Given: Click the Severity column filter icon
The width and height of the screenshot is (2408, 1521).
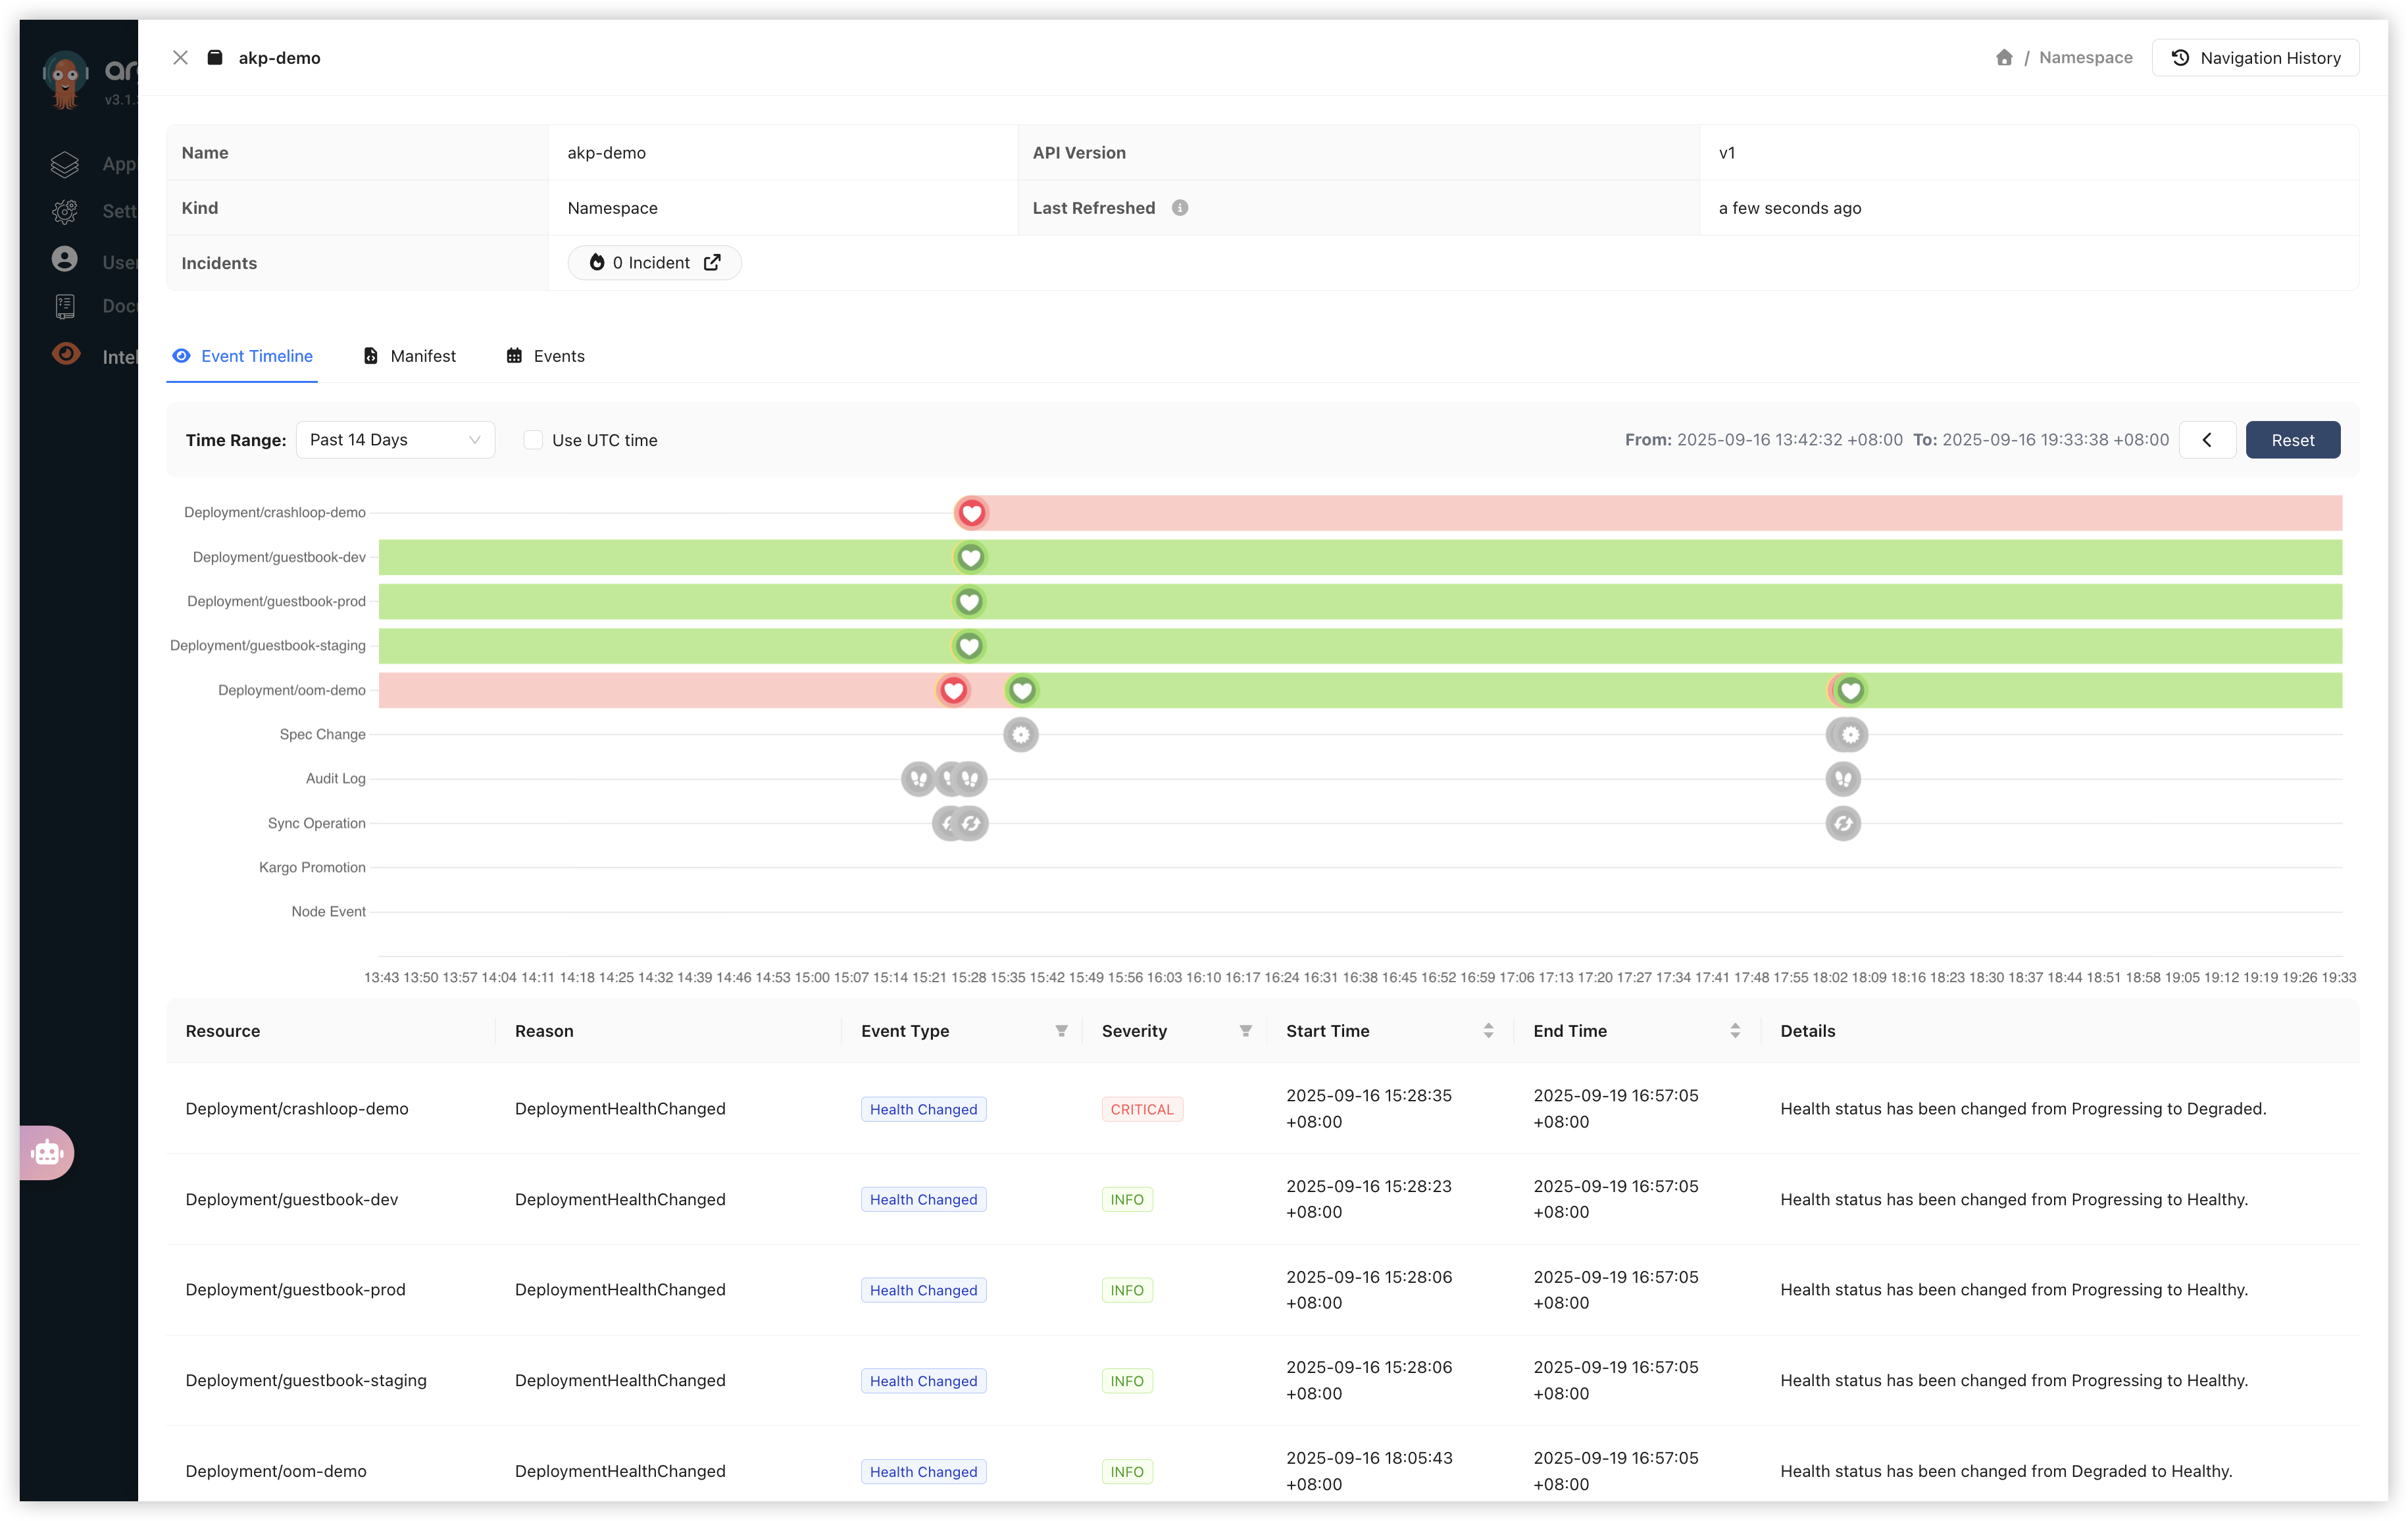Looking at the screenshot, I should [1245, 1031].
